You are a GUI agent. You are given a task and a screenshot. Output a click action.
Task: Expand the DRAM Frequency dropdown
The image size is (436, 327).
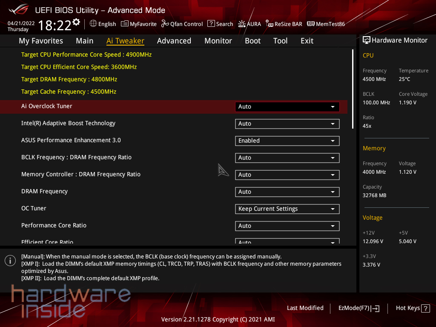click(x=287, y=192)
